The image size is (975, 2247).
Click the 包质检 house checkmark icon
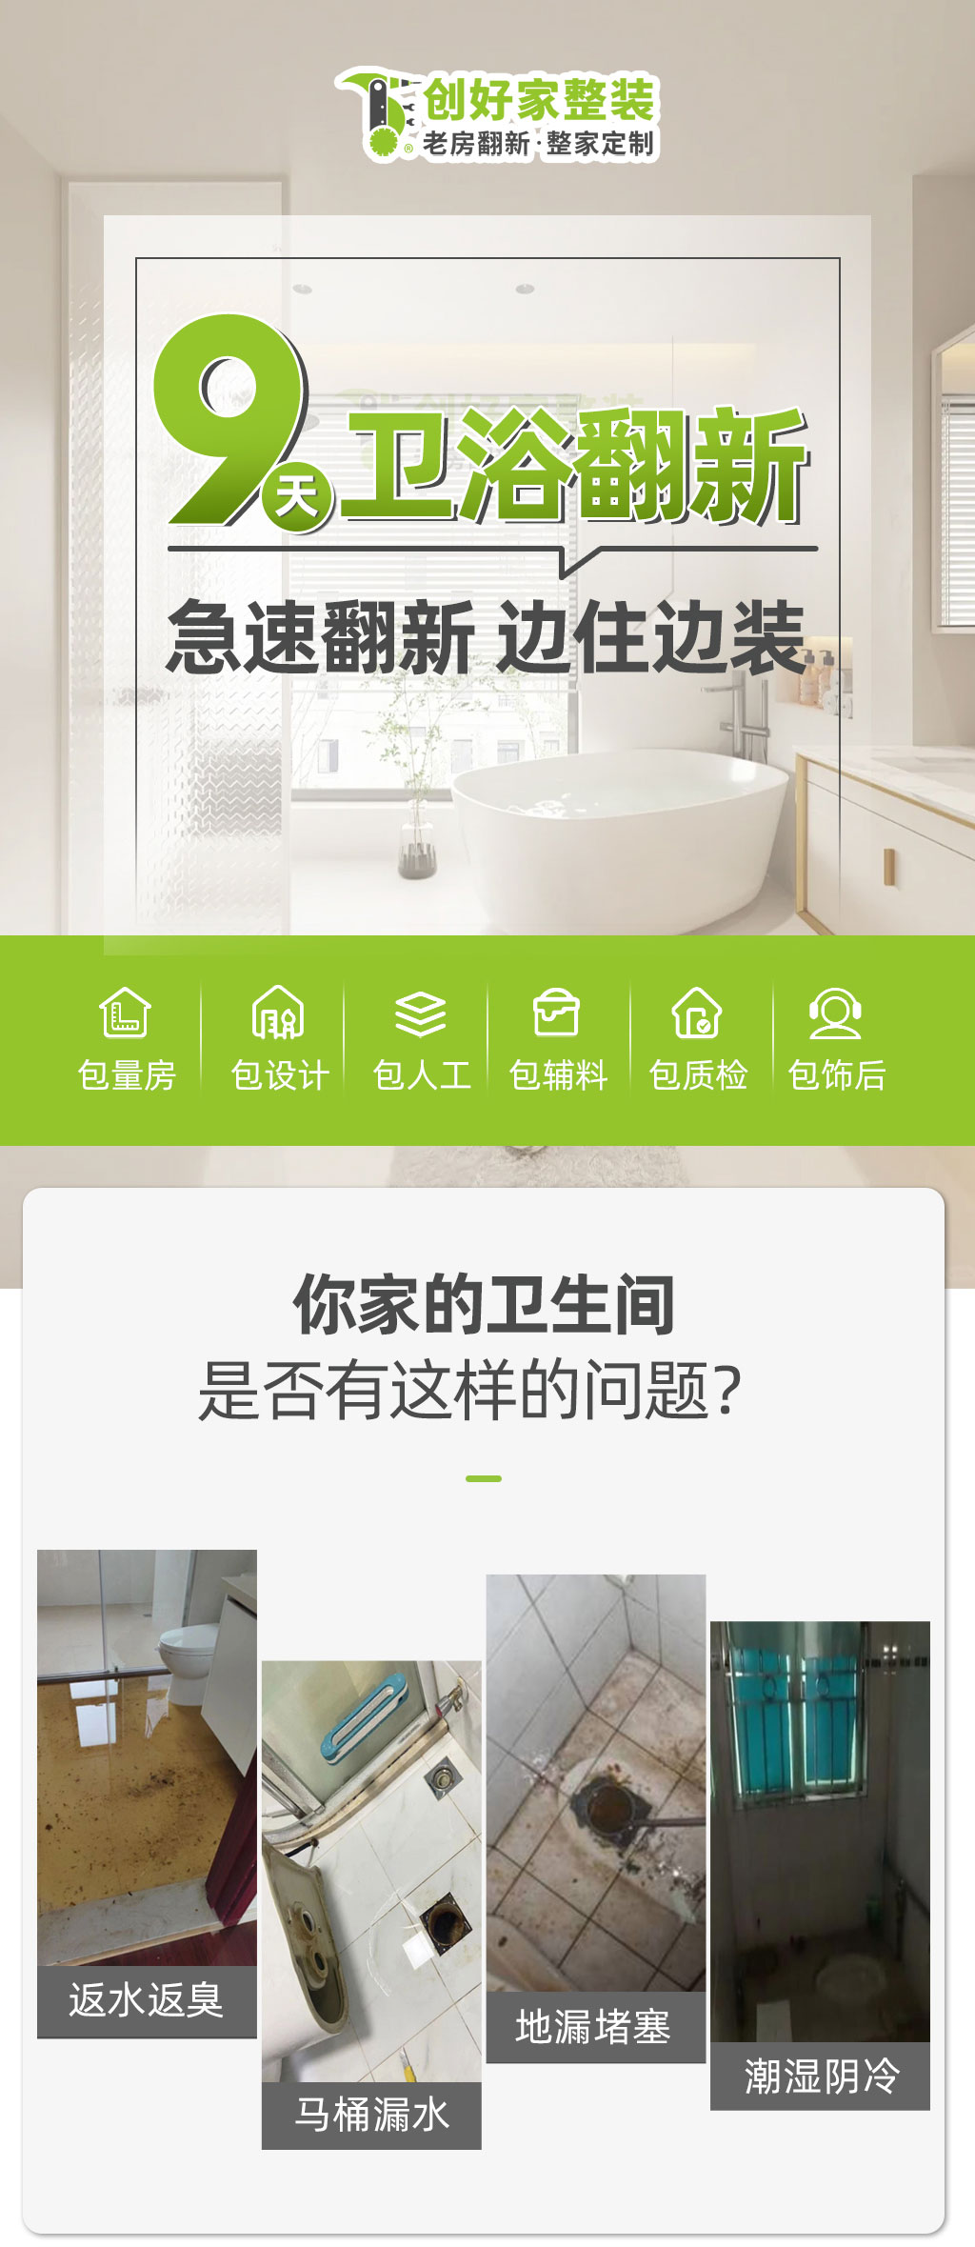coord(697,1012)
